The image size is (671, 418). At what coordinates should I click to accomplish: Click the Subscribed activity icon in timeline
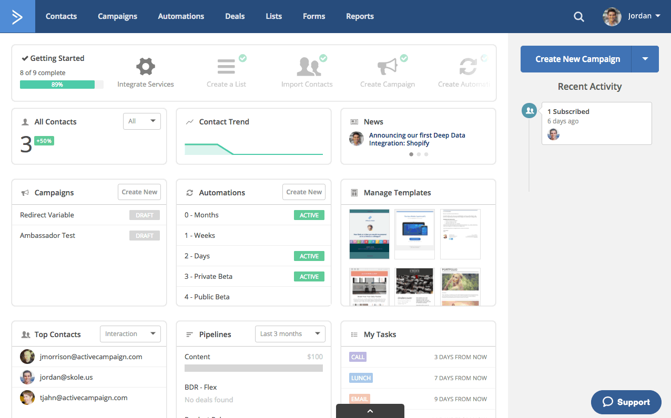coord(530,110)
